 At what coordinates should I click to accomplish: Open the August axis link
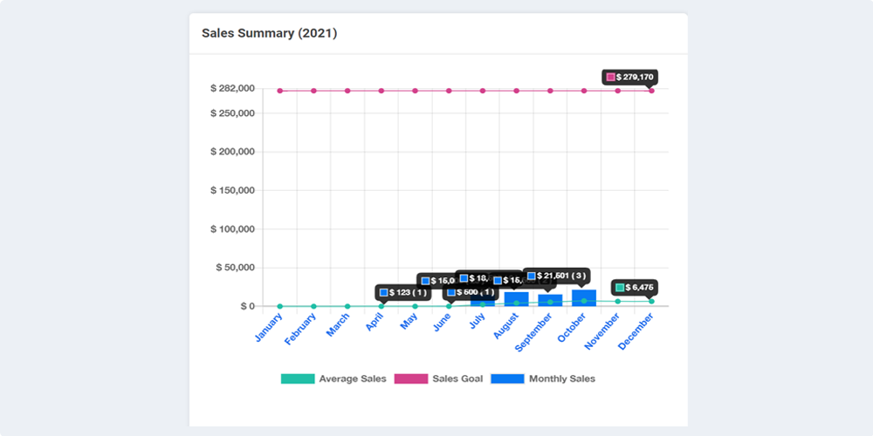506,326
